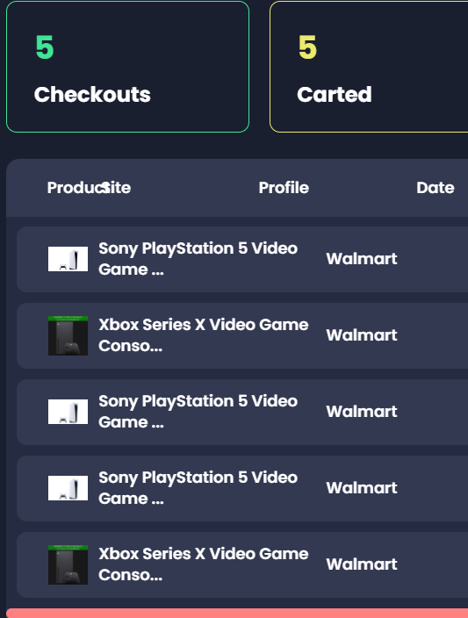The width and height of the screenshot is (468, 618).
Task: Open the last Xbox Series X product title
Action: [x=204, y=564]
